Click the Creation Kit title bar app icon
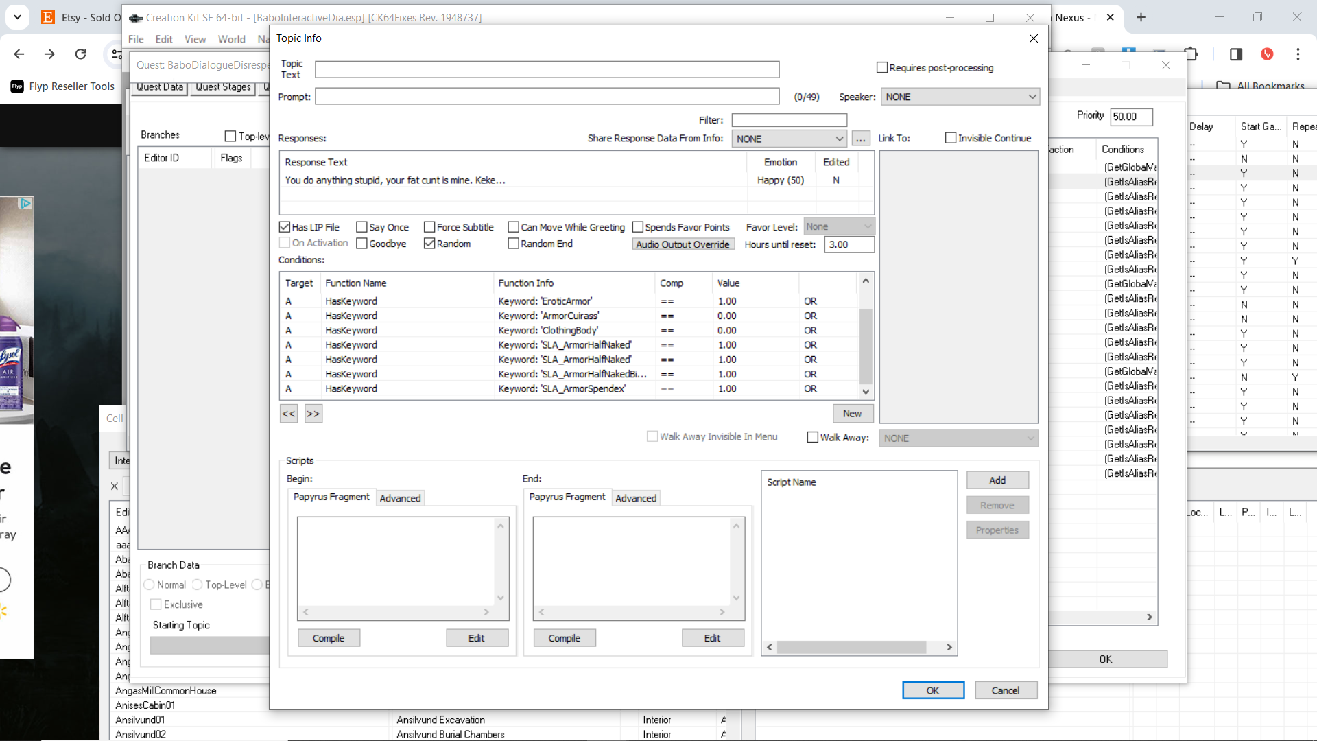The image size is (1317, 741). [x=136, y=18]
